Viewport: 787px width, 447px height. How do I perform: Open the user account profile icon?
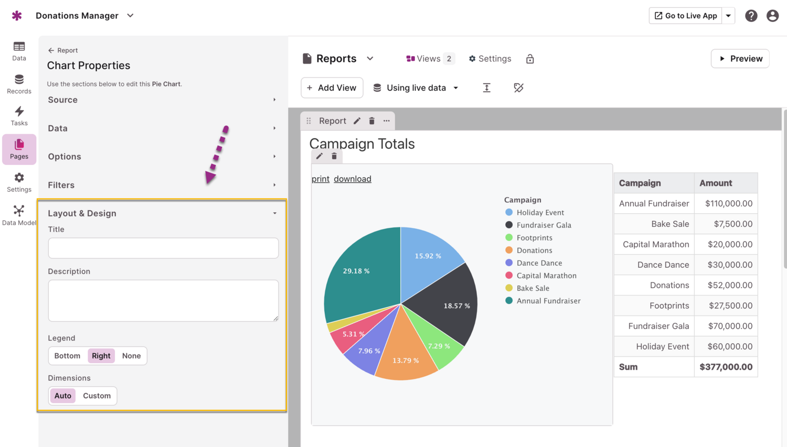click(772, 16)
